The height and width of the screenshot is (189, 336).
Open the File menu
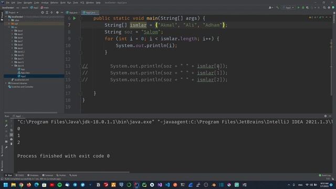[x=8, y=3]
